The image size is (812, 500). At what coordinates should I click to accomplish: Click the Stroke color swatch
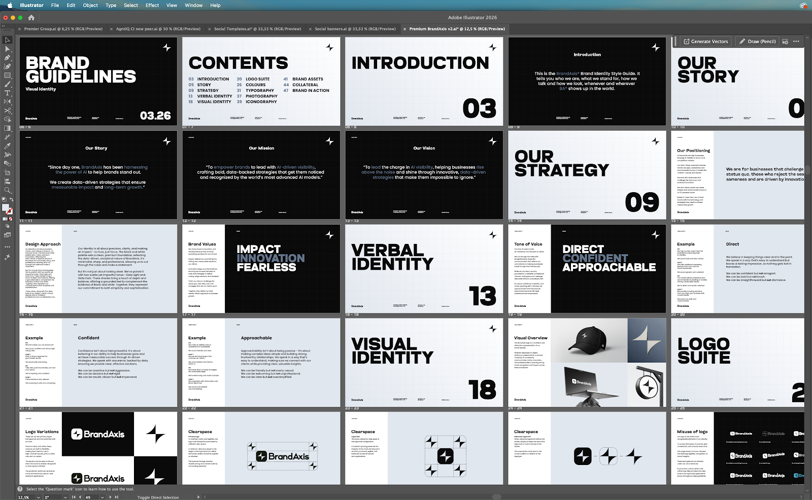coord(10,211)
